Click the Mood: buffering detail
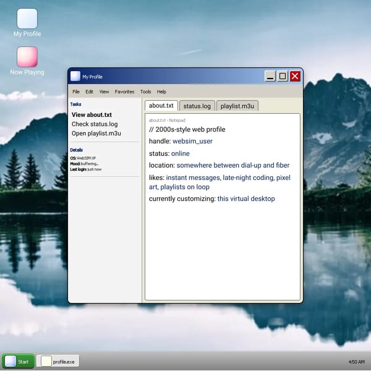371x371 pixels. click(x=84, y=164)
